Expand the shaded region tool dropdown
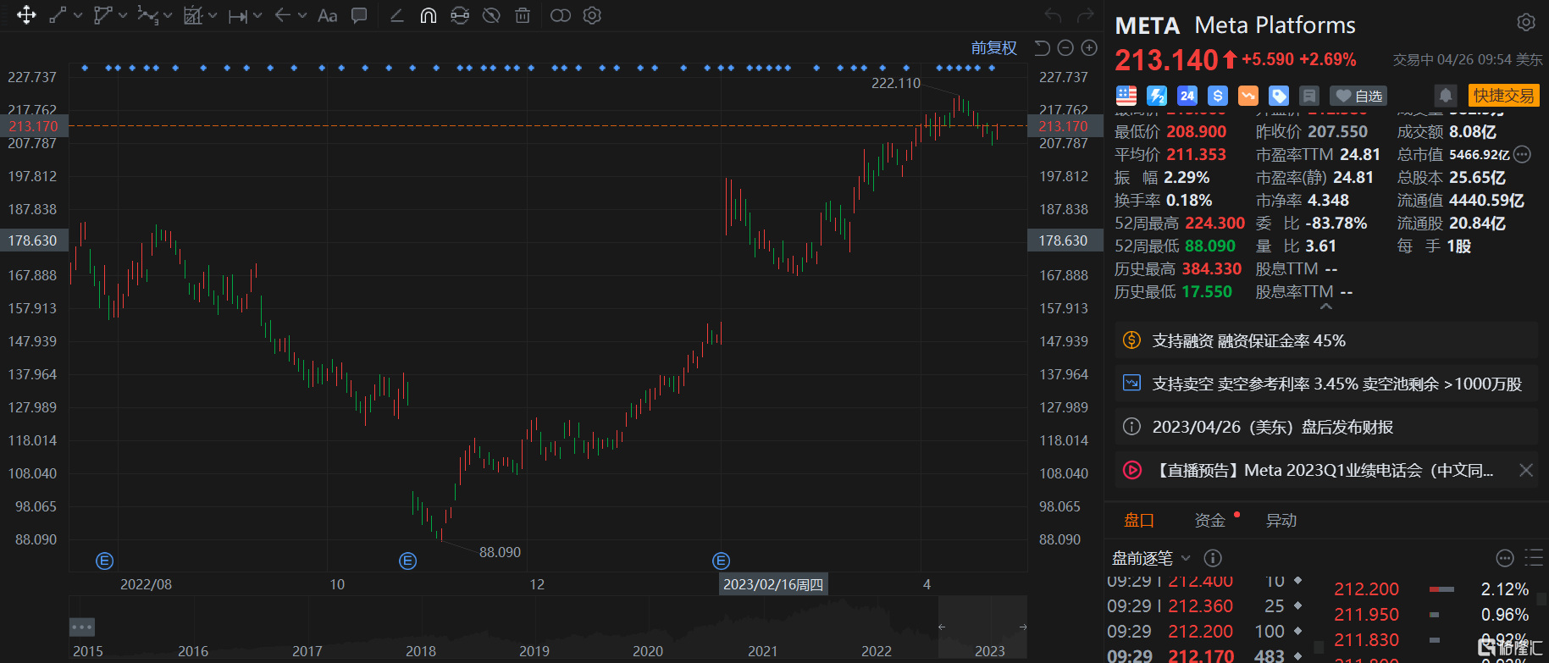 (213, 15)
